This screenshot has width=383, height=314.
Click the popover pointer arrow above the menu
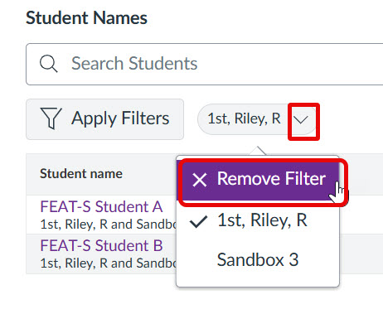tap(257, 151)
